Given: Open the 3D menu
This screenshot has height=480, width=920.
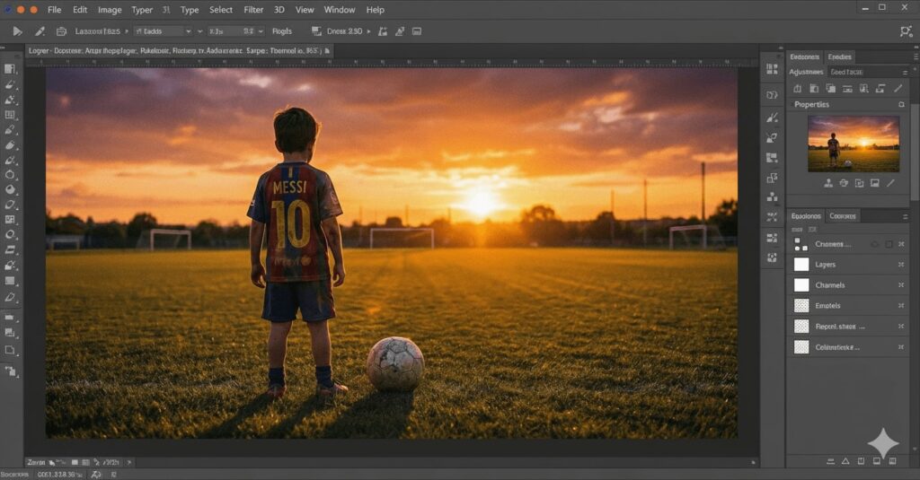Looking at the screenshot, I should (279, 9).
